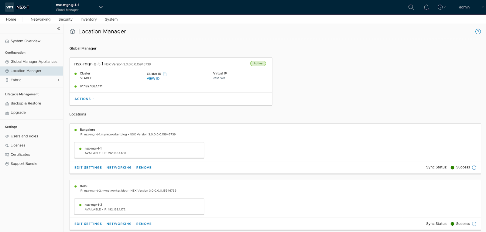This screenshot has height=232, width=486.
Task: Copy the Cluster ID with clipboard icon
Action: point(165,74)
